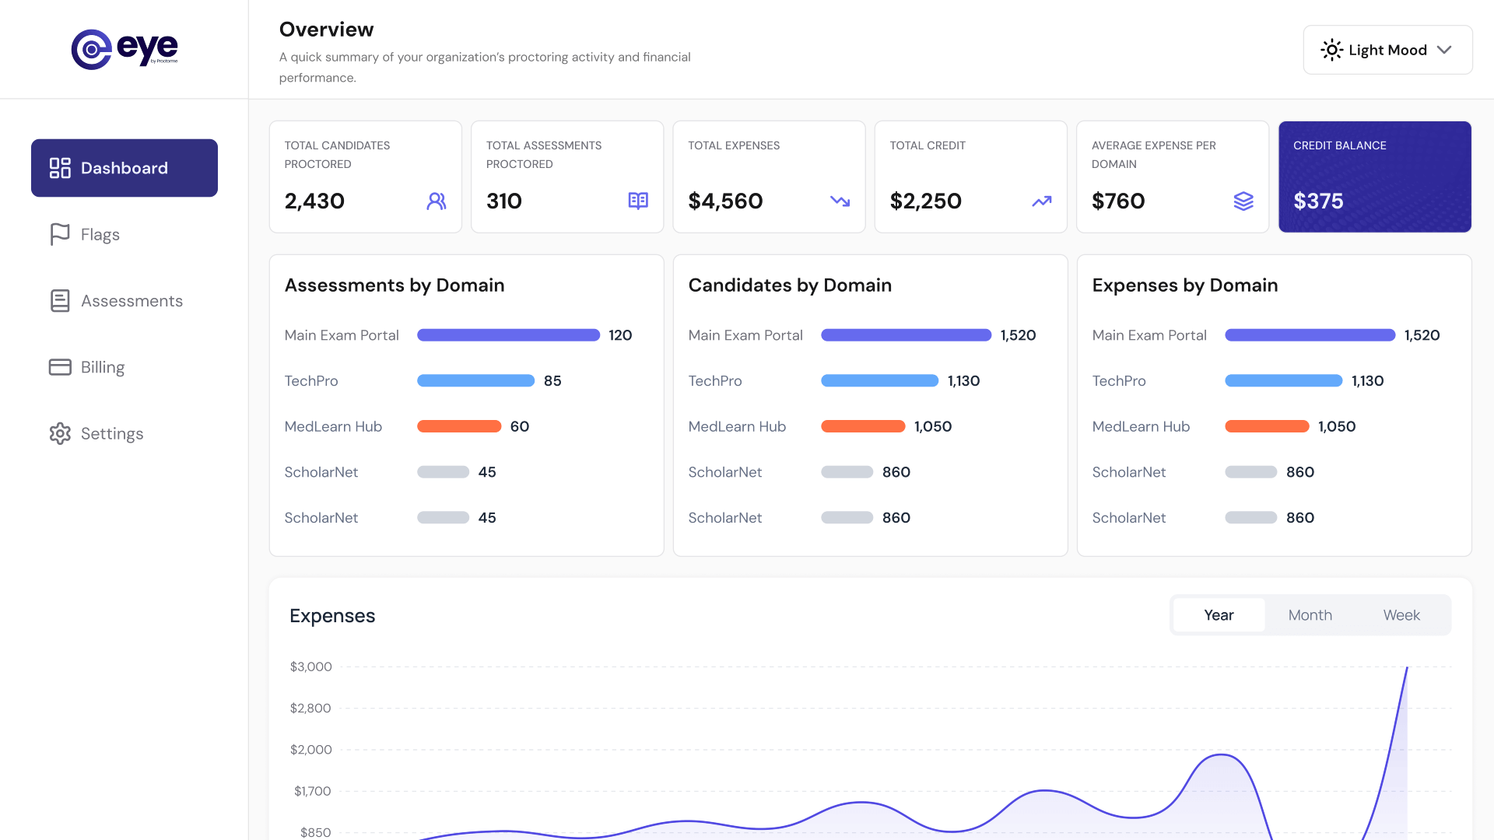Select the Week view for Expenses
The image size is (1494, 840).
click(1401, 614)
